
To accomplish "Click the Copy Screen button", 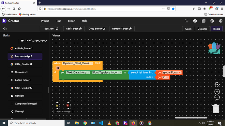I will point(97,29).
